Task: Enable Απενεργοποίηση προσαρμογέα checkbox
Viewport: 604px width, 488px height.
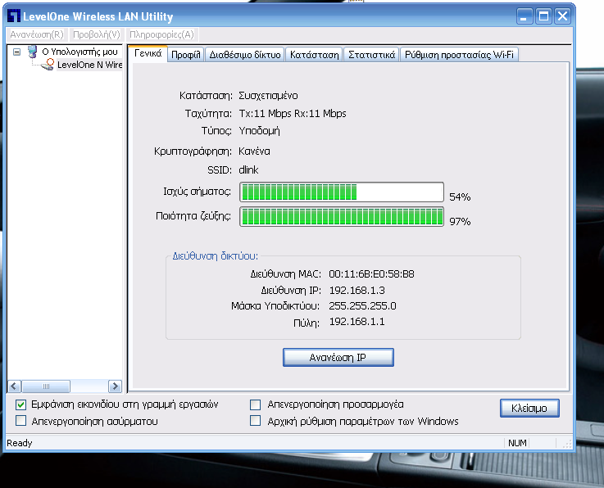Action: pyautogui.click(x=255, y=404)
